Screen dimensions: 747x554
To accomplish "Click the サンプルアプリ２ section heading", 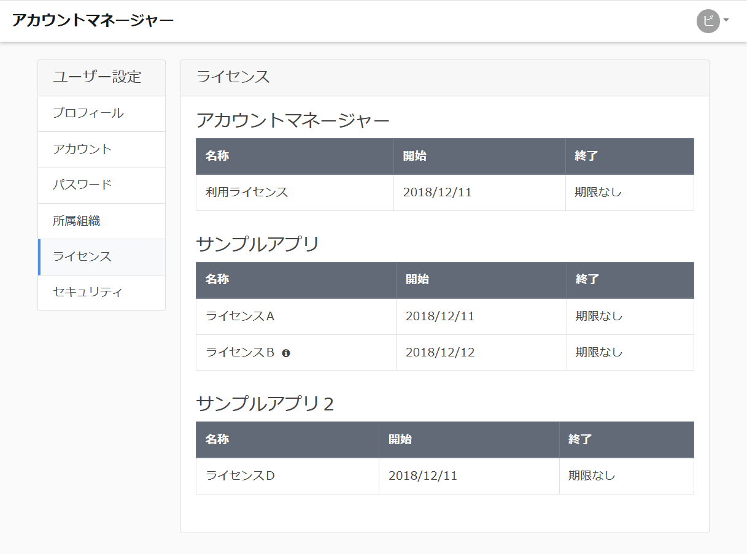I will (x=265, y=404).
